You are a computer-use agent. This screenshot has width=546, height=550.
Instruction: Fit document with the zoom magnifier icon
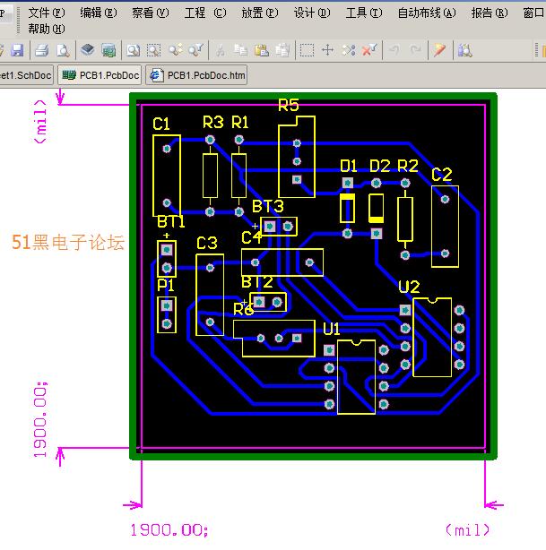coord(133,50)
